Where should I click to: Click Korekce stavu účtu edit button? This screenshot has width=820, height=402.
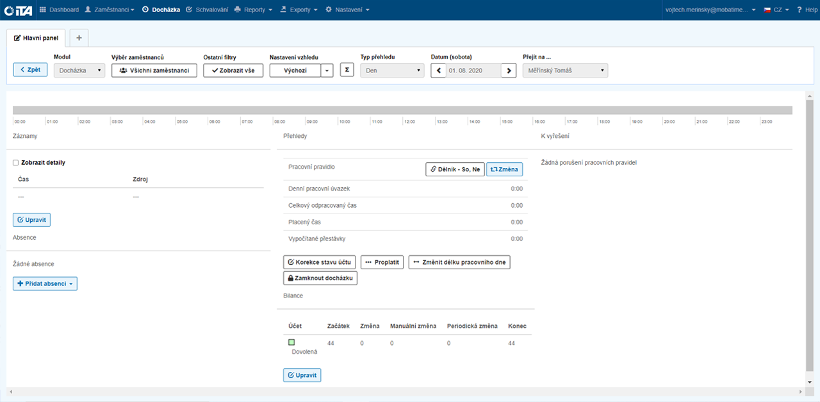(319, 262)
